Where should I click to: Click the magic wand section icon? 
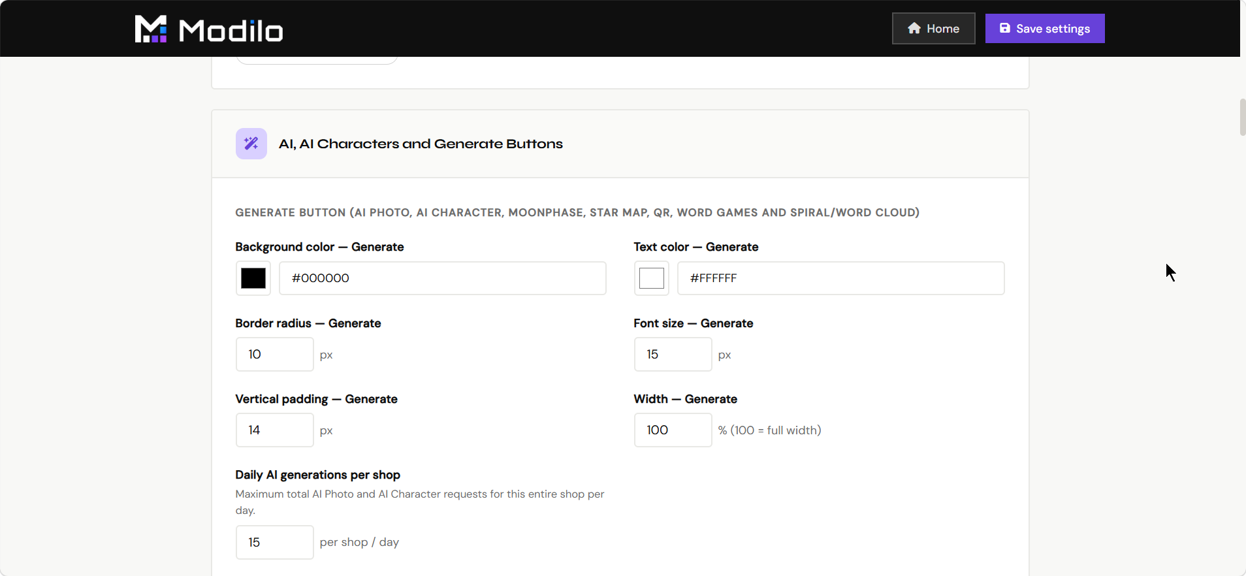(x=251, y=144)
